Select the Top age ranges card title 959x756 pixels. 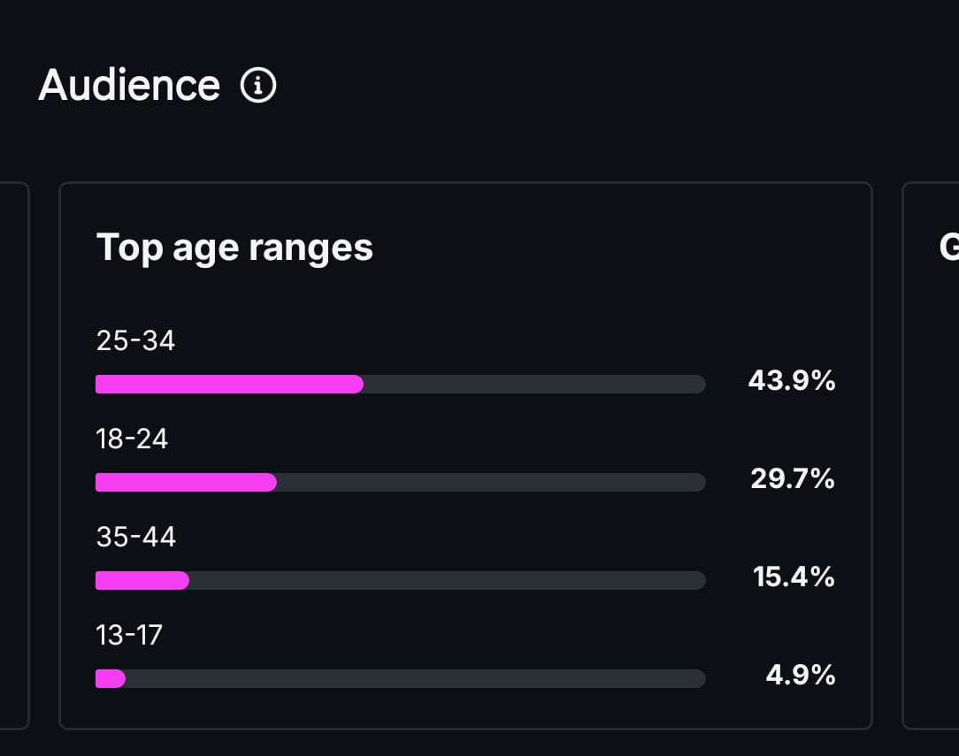(x=234, y=247)
